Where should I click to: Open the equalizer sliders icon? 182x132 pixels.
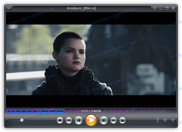[165, 120]
